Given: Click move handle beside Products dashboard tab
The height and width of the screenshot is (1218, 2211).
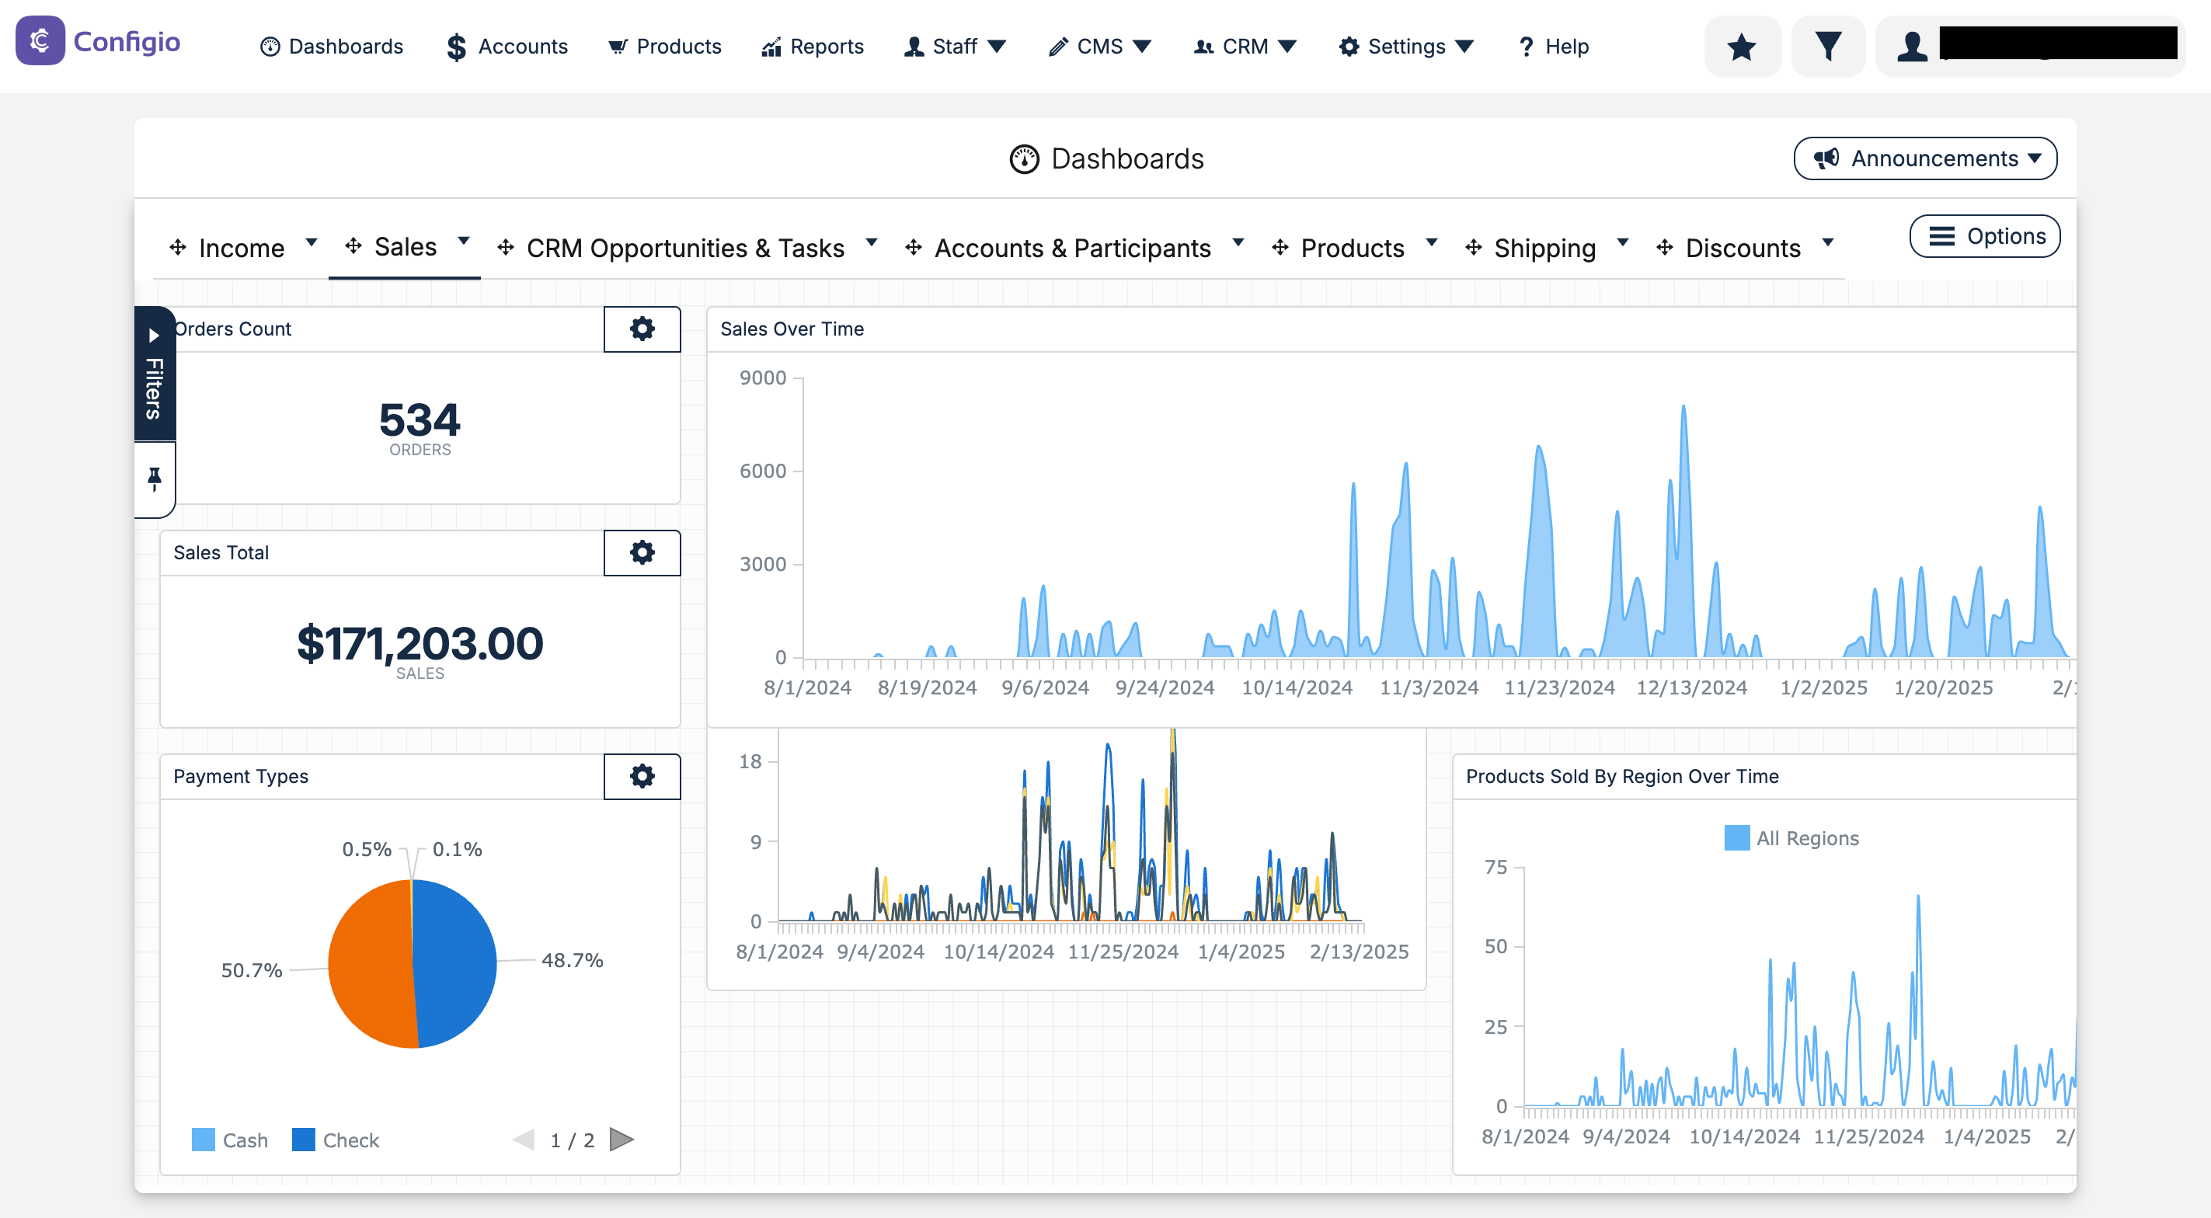Looking at the screenshot, I should tap(1280, 247).
